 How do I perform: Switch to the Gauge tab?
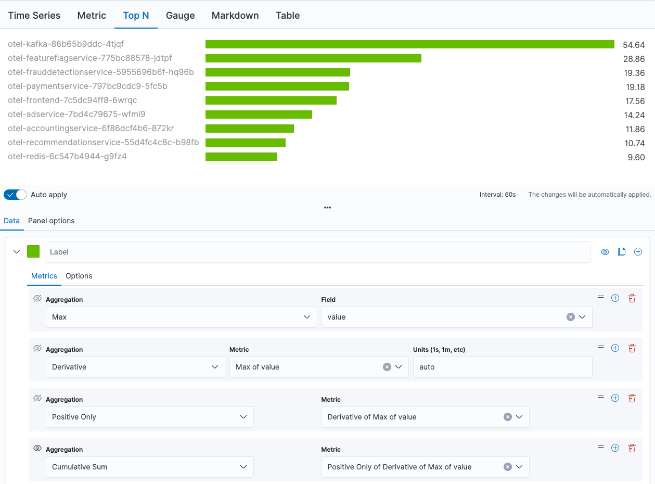click(x=180, y=16)
